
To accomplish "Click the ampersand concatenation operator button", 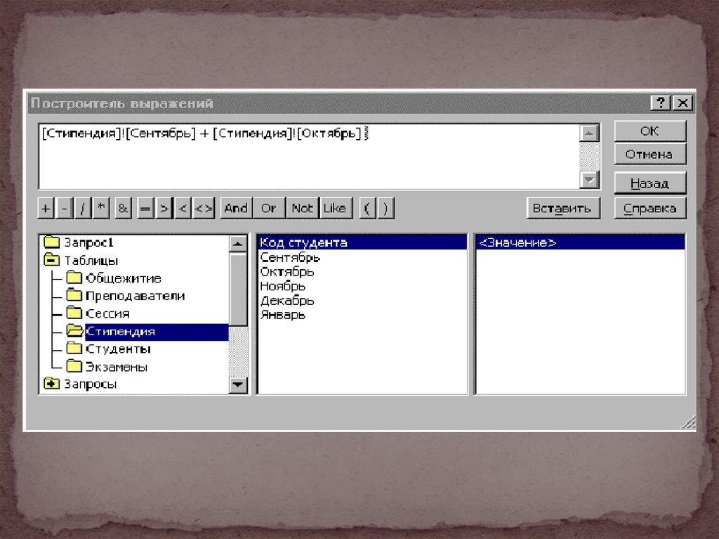I will click(x=124, y=208).
